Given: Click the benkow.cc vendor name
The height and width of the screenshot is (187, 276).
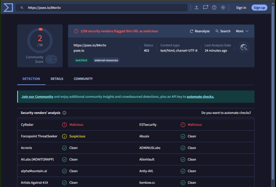Looking at the screenshot, I should tap(147, 183).
